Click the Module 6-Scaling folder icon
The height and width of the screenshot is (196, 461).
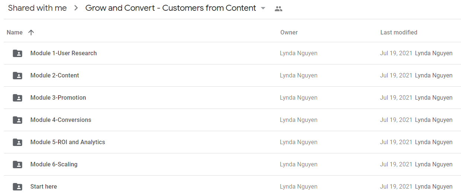18,165
